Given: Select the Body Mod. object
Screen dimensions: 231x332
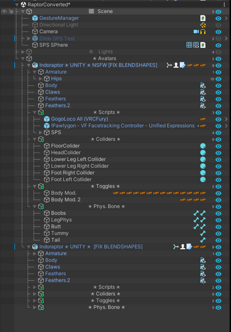Looking at the screenshot, I should pyautogui.click(x=64, y=193).
